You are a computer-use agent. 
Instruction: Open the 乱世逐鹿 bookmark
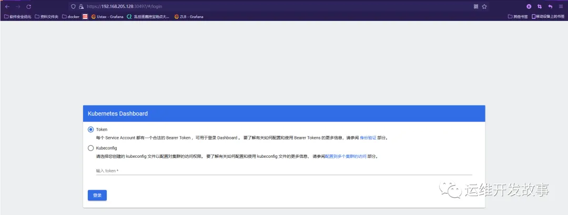(148, 17)
